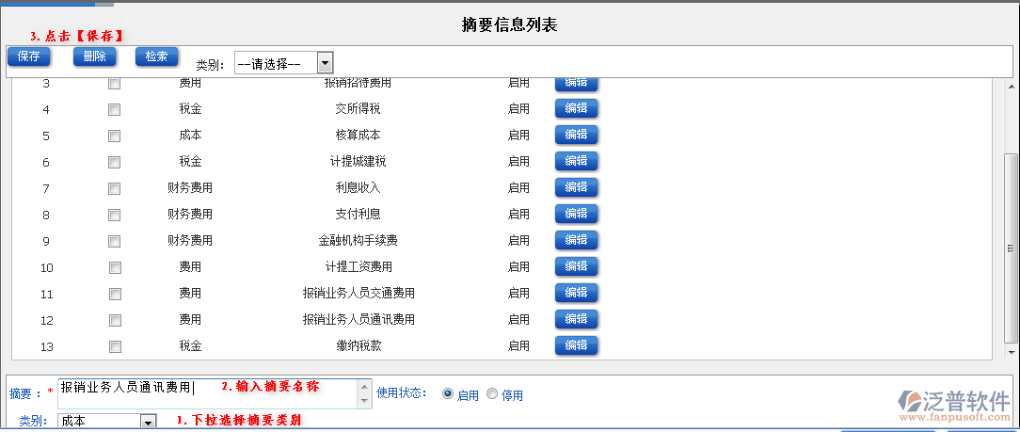This screenshot has width=1020, height=432.
Task: Open editor for row 9 金融机构手续费
Action: pos(576,240)
